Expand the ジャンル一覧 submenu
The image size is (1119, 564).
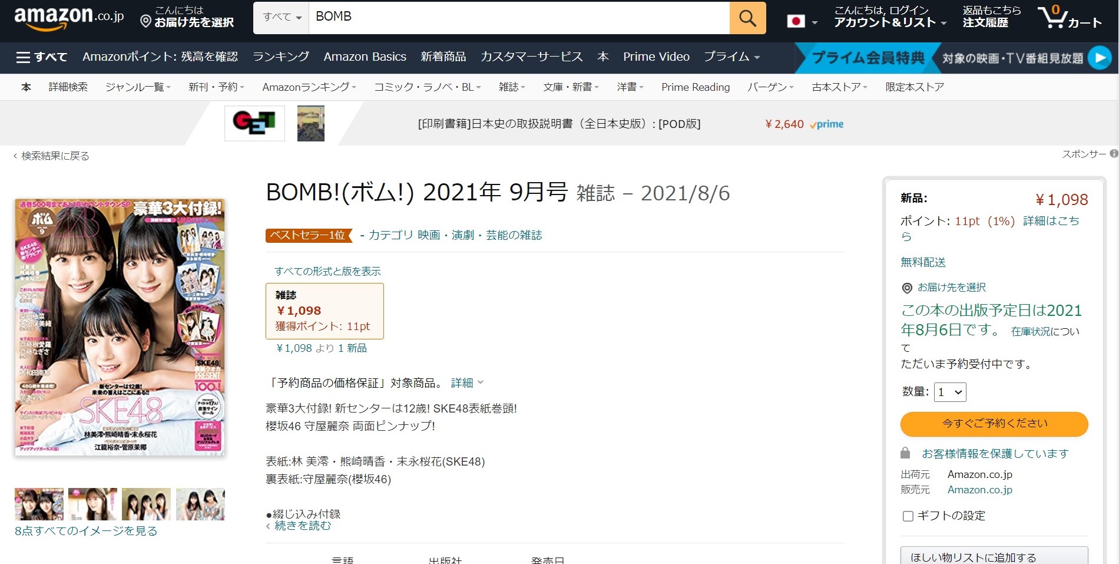[138, 87]
